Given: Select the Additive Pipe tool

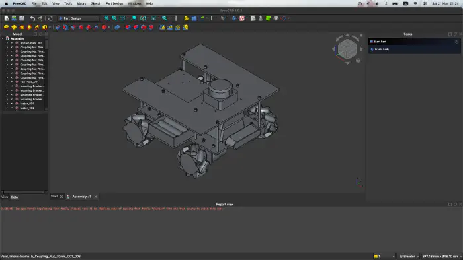Looking at the screenshot, I should (x=29, y=27).
